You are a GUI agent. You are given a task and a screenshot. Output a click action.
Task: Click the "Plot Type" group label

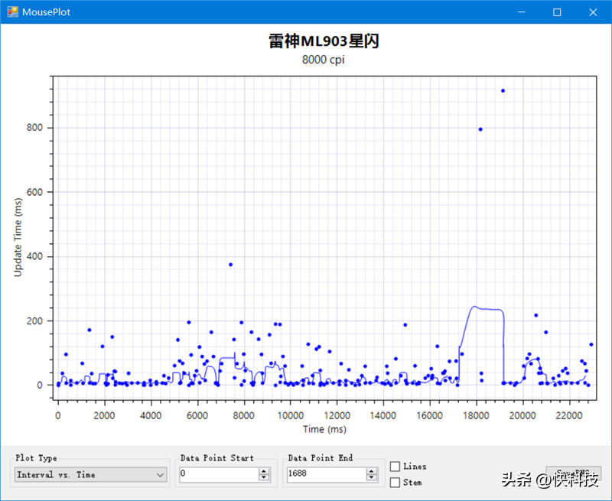(x=36, y=457)
